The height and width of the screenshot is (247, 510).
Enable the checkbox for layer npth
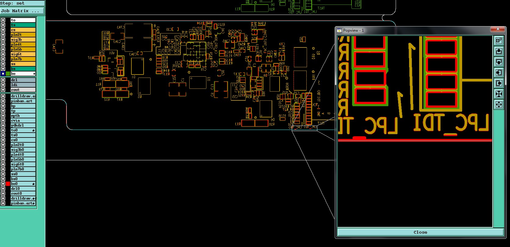coord(3,116)
